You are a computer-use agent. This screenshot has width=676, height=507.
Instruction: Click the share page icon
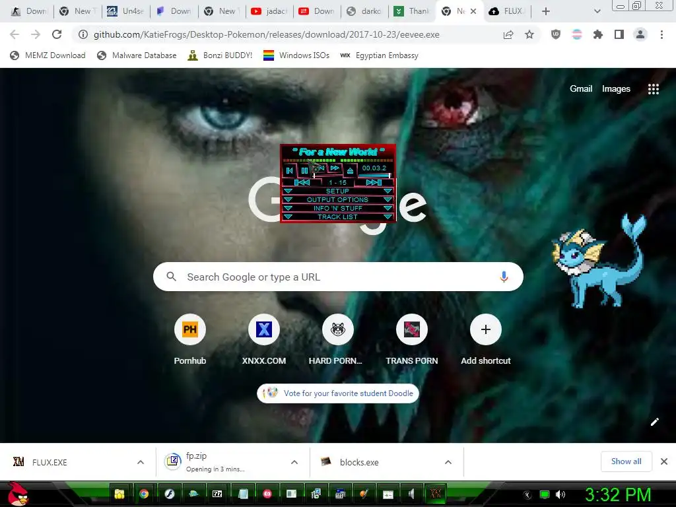click(x=508, y=34)
